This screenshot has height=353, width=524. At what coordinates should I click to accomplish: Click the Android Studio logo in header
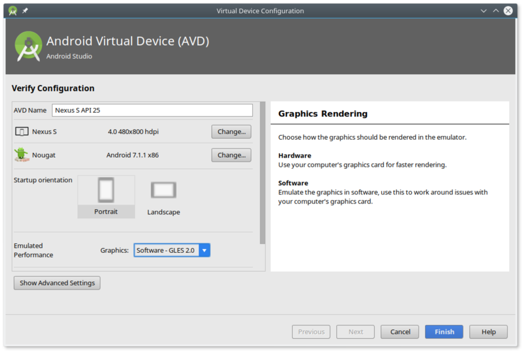click(28, 46)
